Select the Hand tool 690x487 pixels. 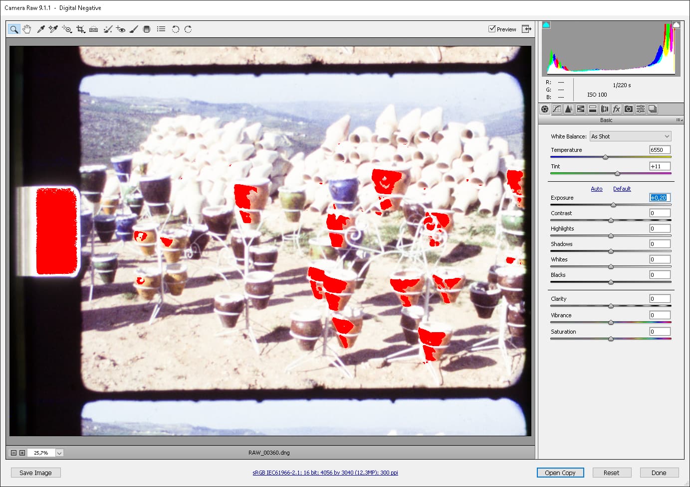[27, 29]
